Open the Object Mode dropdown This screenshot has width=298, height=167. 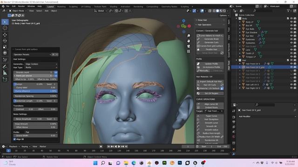[18, 11]
